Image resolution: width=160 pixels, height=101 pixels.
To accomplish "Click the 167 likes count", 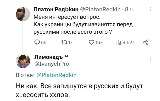I will tap(99, 42).
